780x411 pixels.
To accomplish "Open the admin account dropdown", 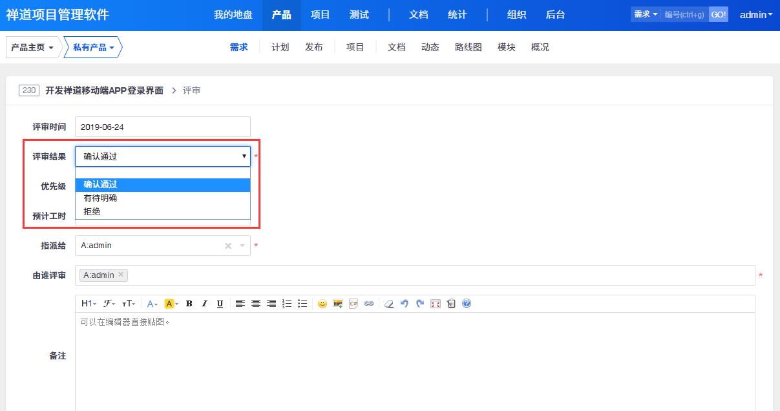I will tap(755, 14).
